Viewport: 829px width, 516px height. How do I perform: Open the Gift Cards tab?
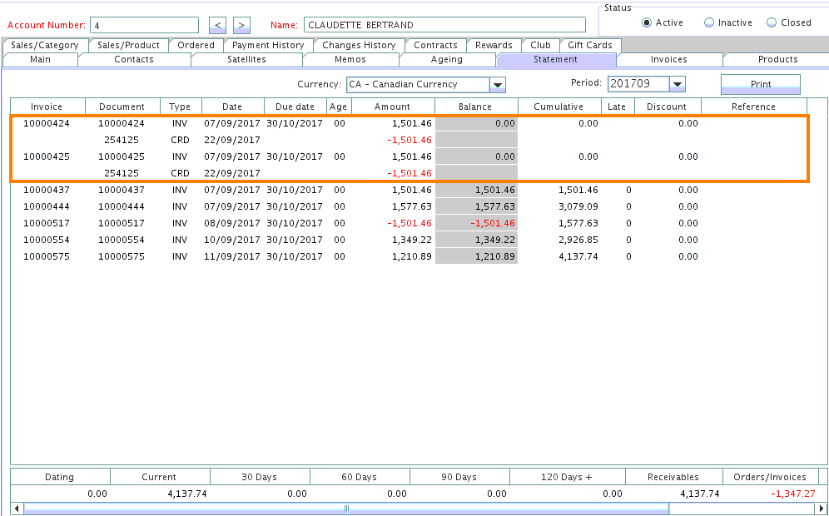tap(590, 45)
